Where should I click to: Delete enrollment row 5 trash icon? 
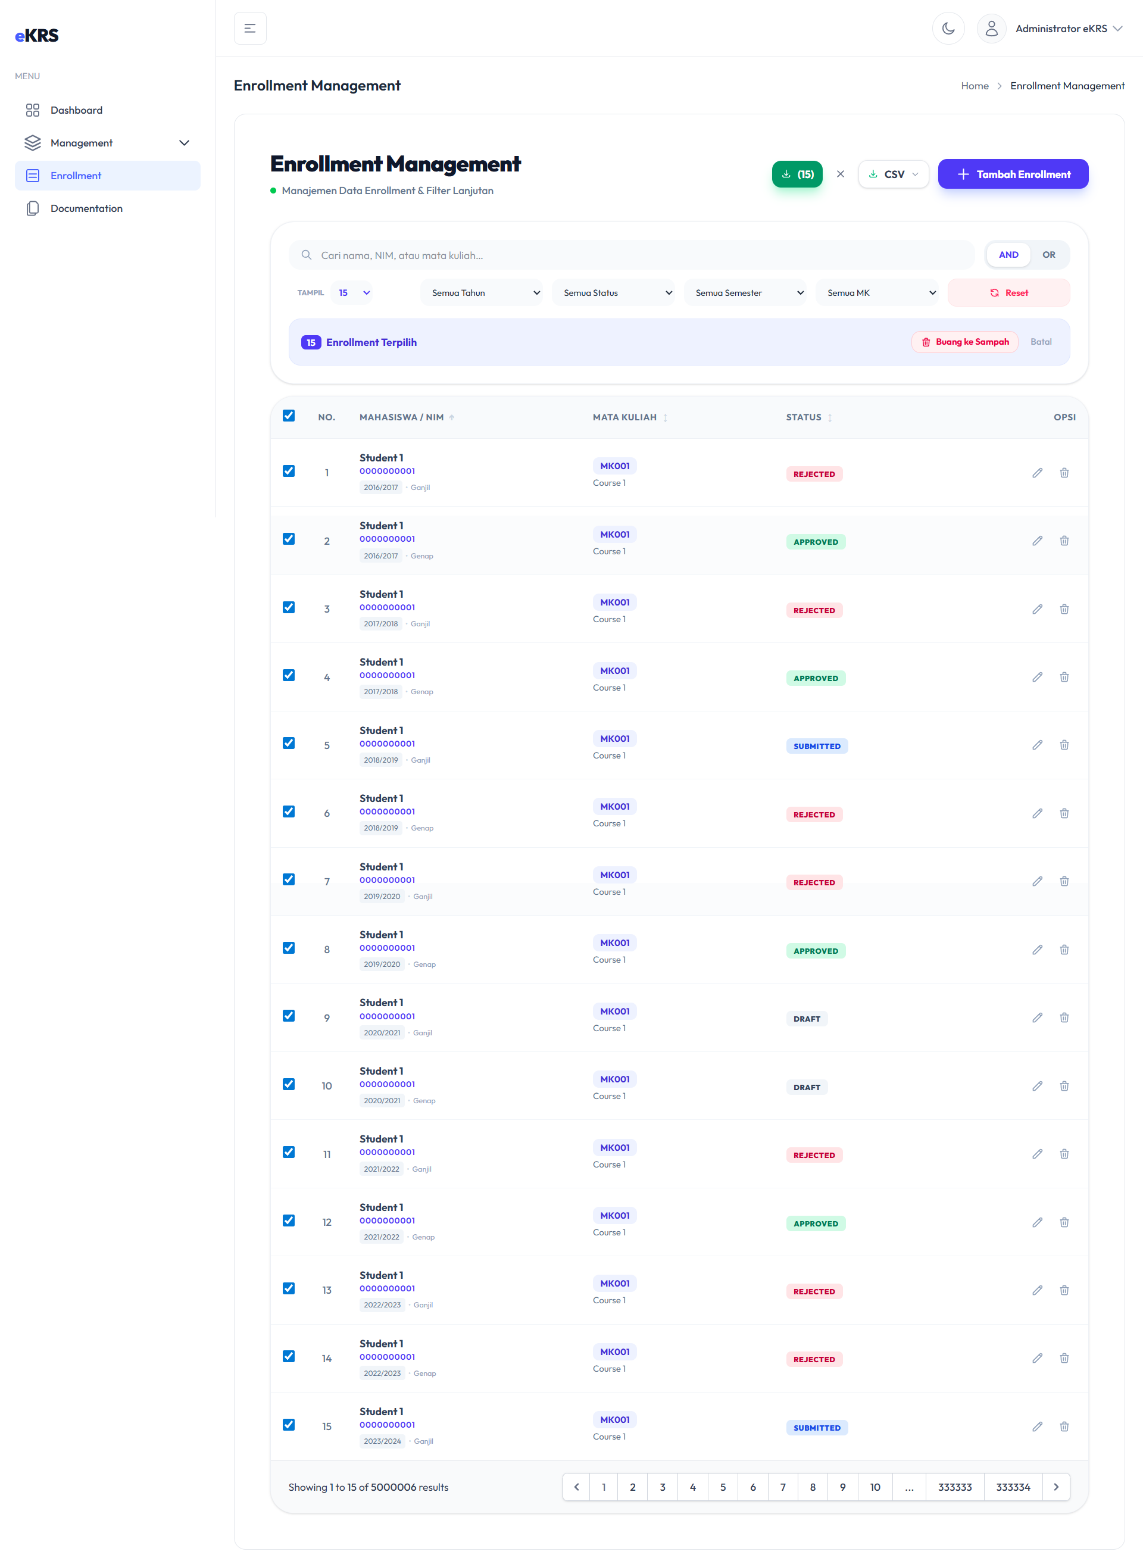1063,744
